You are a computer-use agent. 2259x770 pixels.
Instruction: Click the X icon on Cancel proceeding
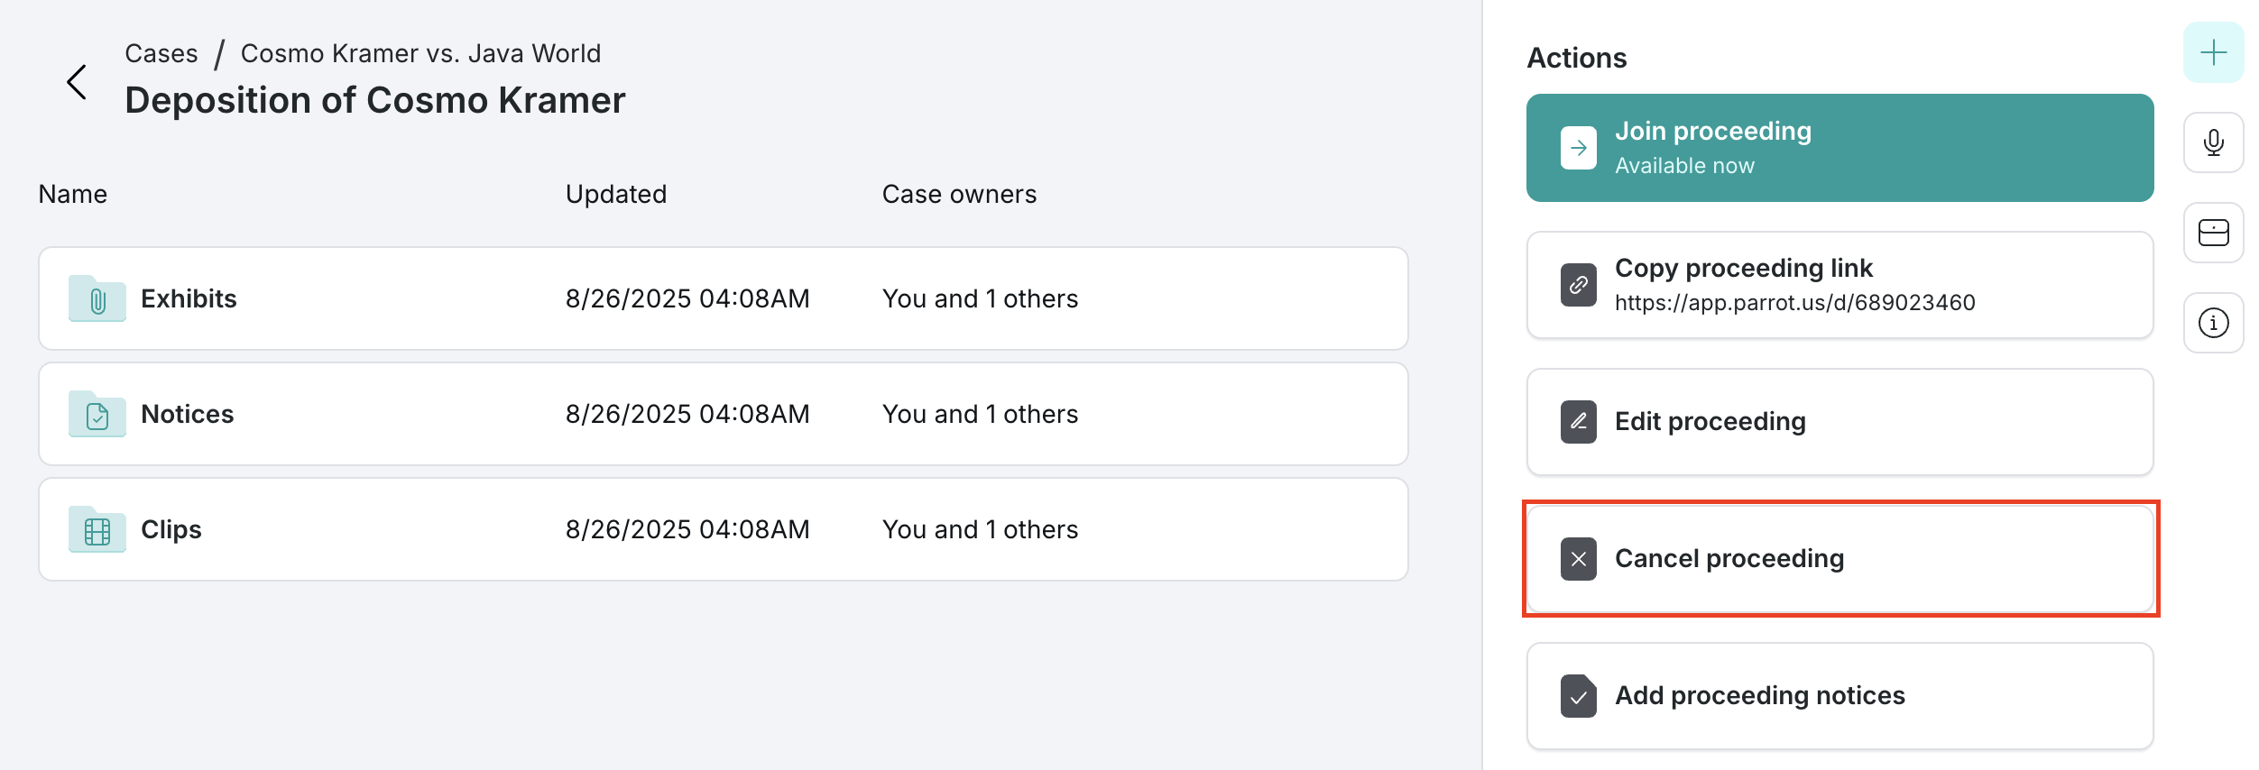pyautogui.click(x=1579, y=559)
